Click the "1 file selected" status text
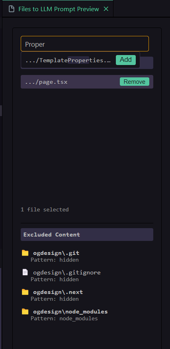 pyautogui.click(x=45, y=209)
